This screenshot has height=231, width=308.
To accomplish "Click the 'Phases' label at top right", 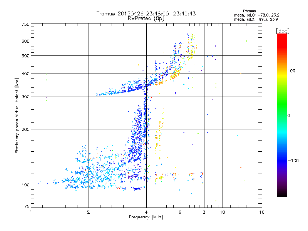I will pyautogui.click(x=249, y=11).
